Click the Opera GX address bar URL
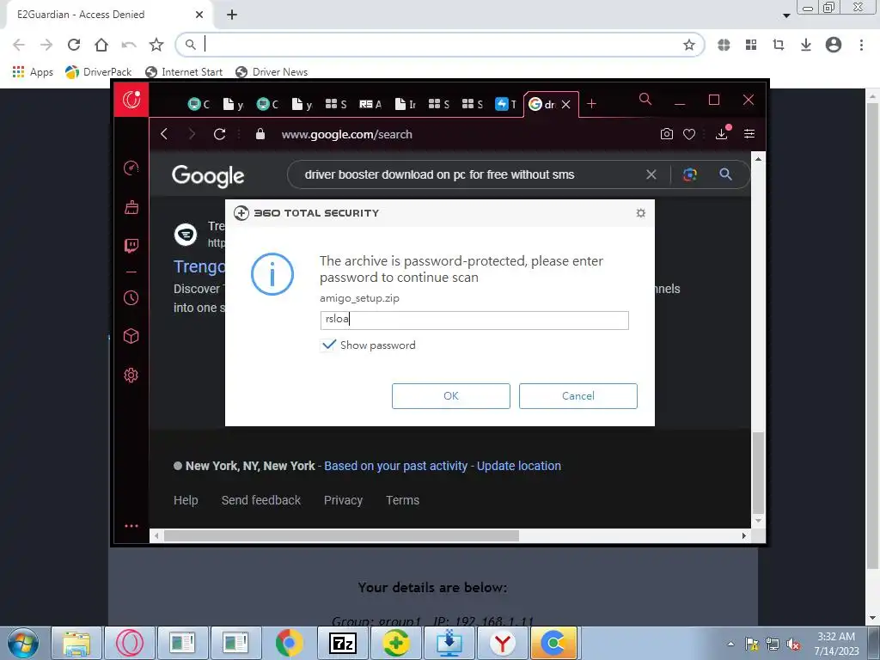 tap(347, 134)
